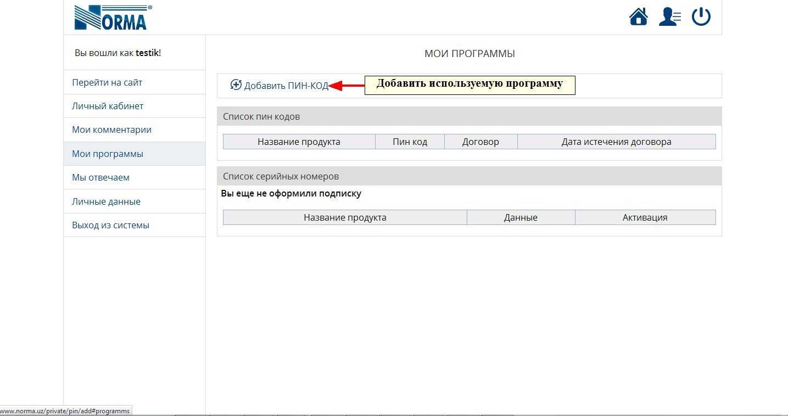Click the plus icon beside Добавить ПИН-КОД
Image resolution: width=788 pixels, height=416 pixels.
(x=236, y=85)
